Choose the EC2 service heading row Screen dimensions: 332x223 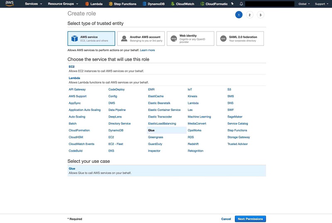click(x=167, y=69)
